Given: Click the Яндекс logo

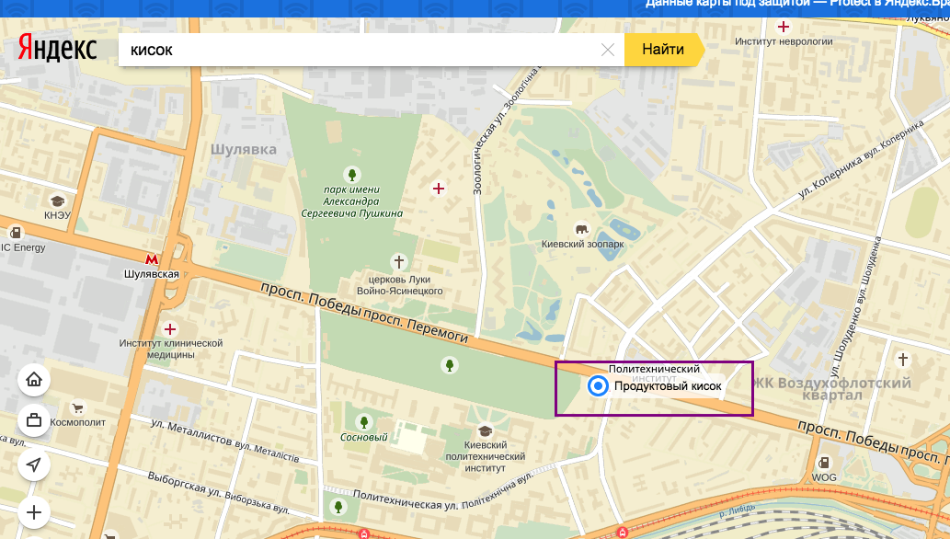Looking at the screenshot, I should (x=57, y=49).
